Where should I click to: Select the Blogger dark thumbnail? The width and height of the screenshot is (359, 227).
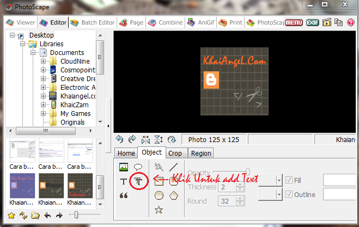click(51, 185)
